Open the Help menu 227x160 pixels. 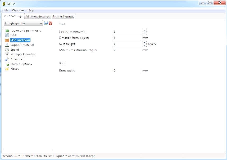click(31, 11)
